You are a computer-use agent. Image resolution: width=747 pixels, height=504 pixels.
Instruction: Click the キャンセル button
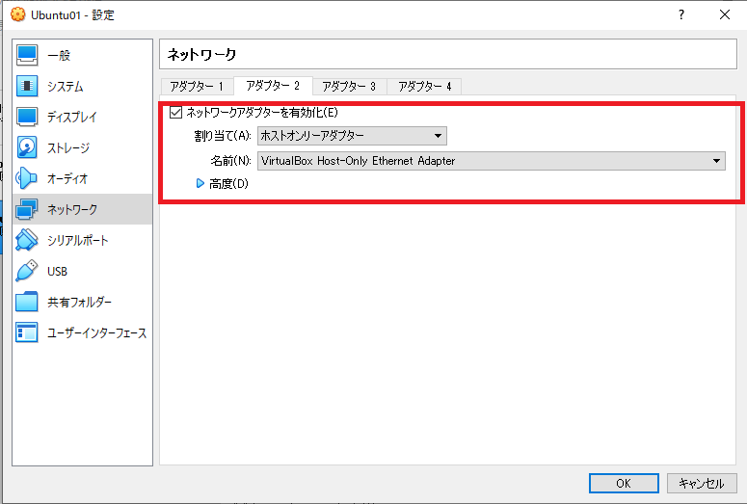pos(702,483)
